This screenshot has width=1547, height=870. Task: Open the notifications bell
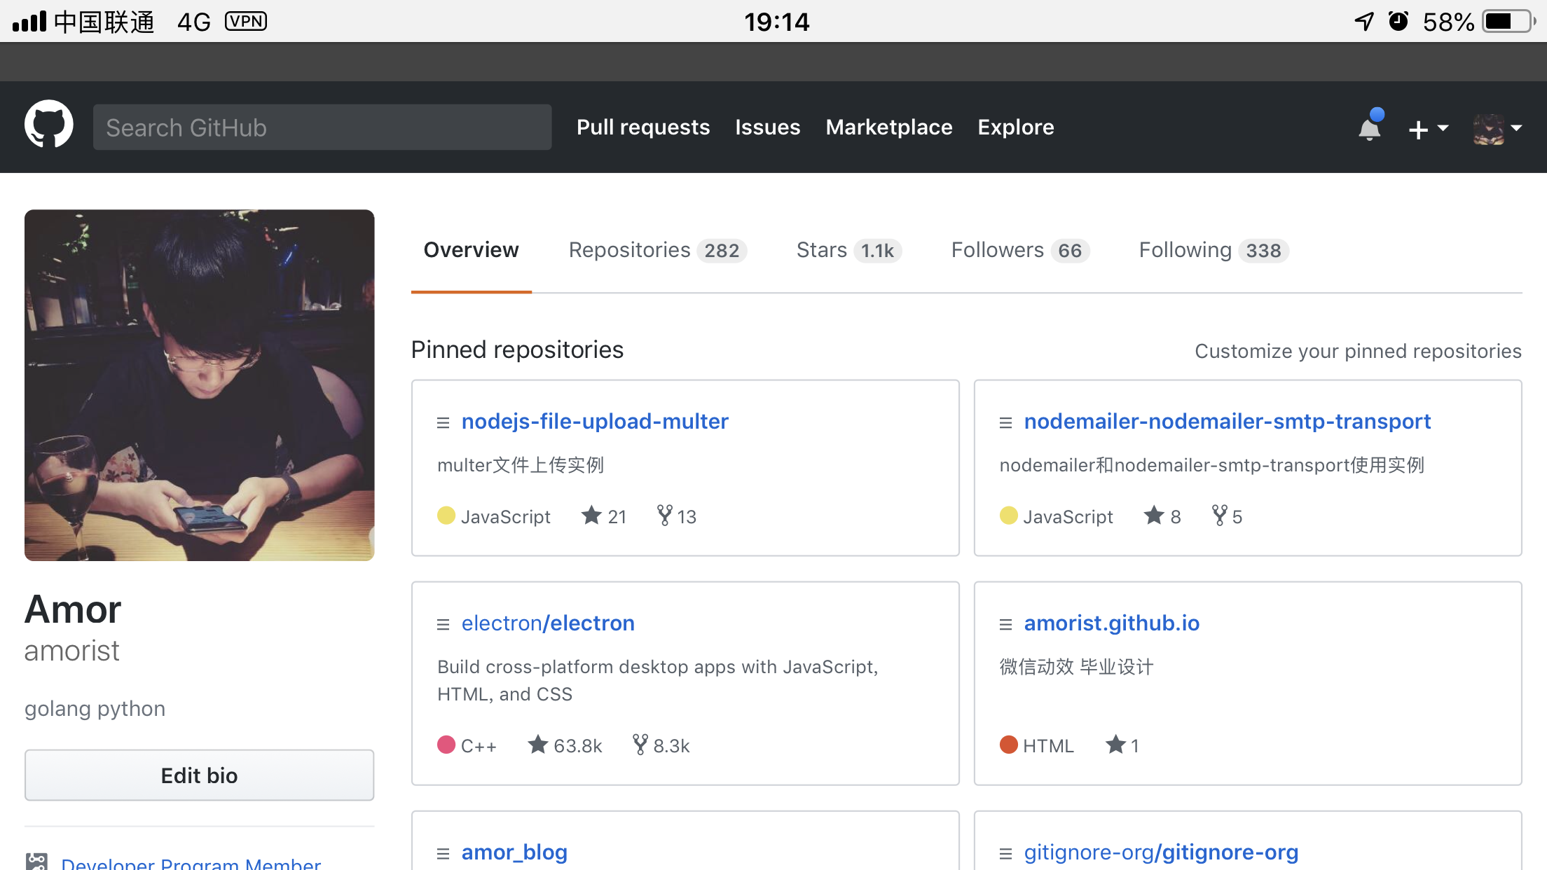click(1369, 128)
